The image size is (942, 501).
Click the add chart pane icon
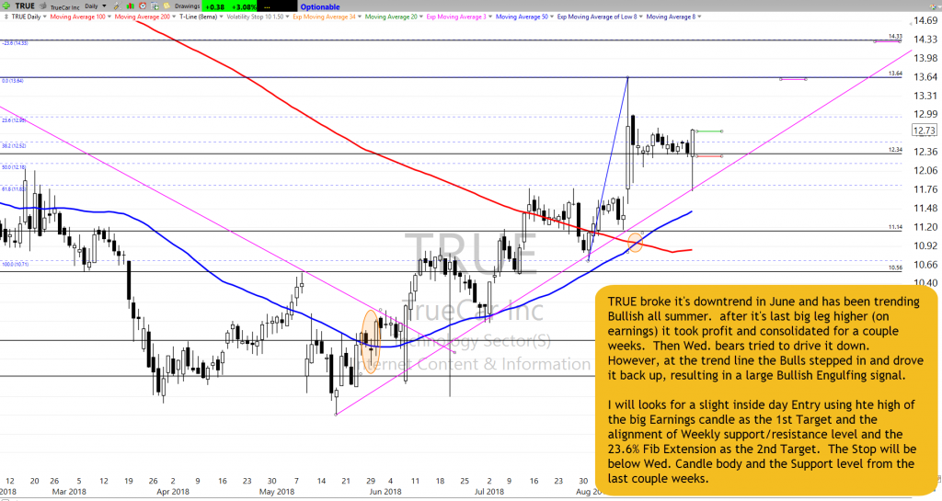(155, 6)
